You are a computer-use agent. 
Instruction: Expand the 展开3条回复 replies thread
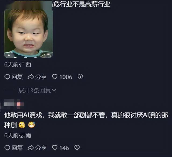click(37, 90)
